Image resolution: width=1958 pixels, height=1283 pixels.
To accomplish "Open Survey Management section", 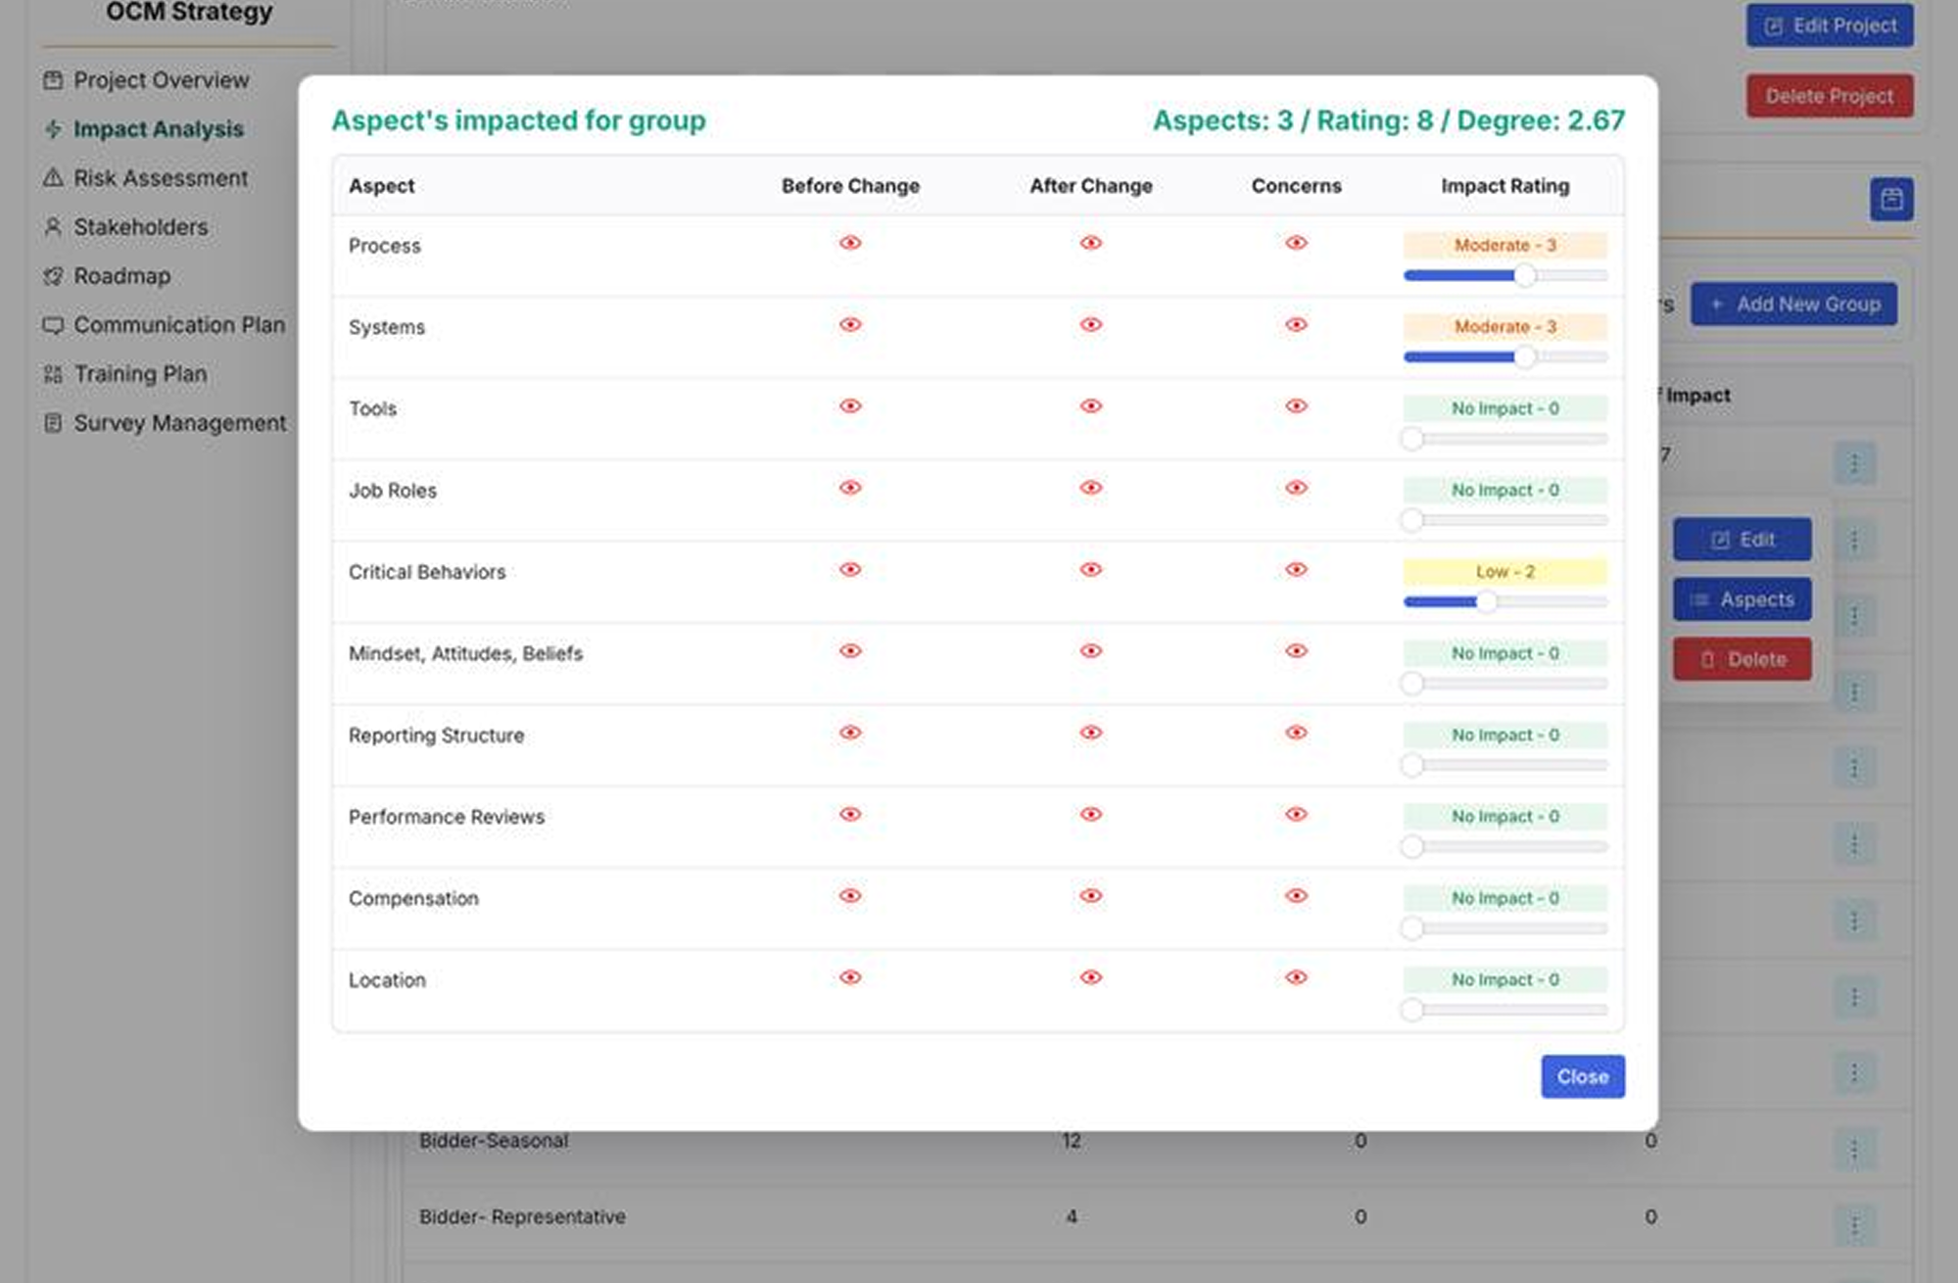I will (166, 423).
